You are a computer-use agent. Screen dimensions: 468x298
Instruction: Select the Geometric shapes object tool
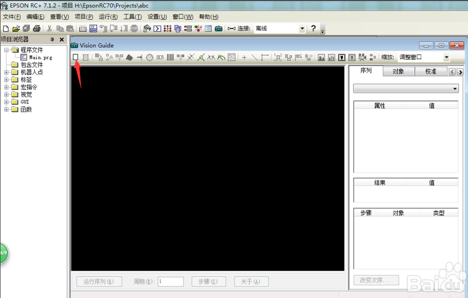point(110,57)
